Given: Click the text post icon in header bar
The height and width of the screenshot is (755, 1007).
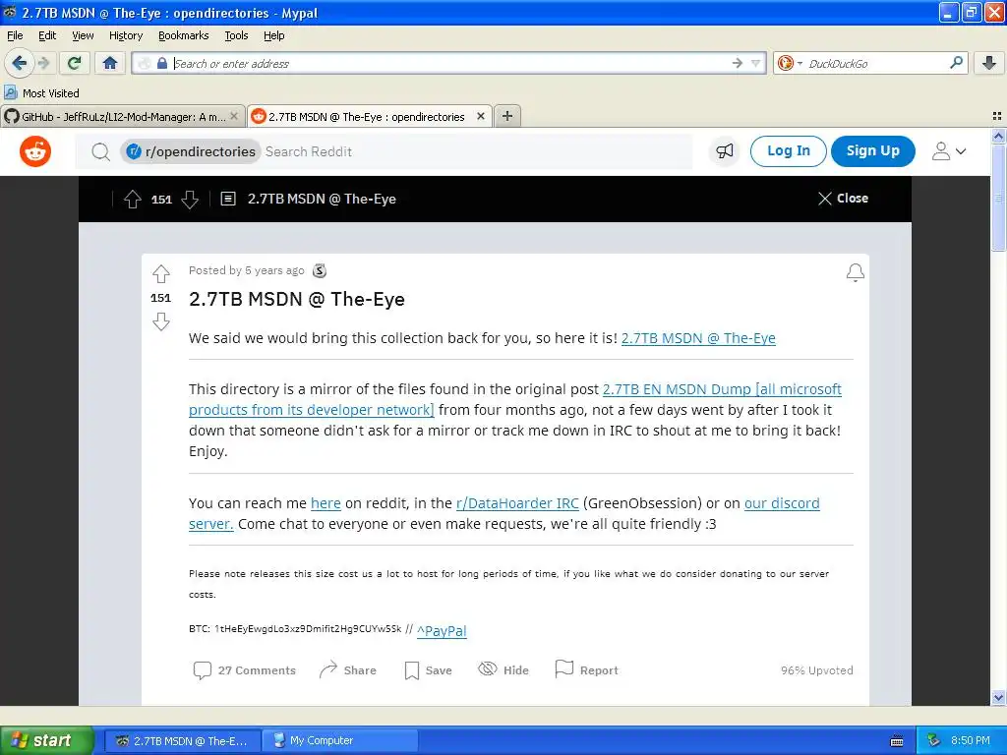Looking at the screenshot, I should pyautogui.click(x=228, y=199).
